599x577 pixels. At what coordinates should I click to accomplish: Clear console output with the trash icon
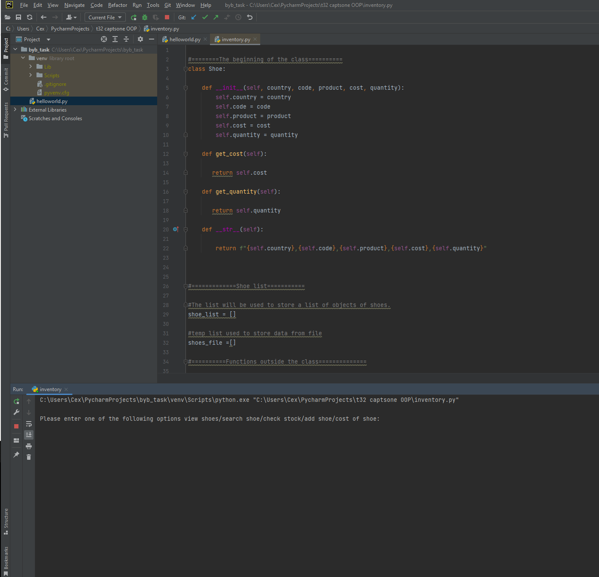coord(29,457)
